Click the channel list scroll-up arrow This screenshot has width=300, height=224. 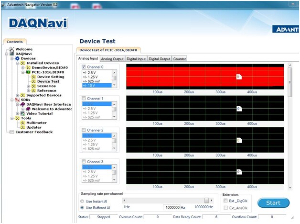click(290, 65)
